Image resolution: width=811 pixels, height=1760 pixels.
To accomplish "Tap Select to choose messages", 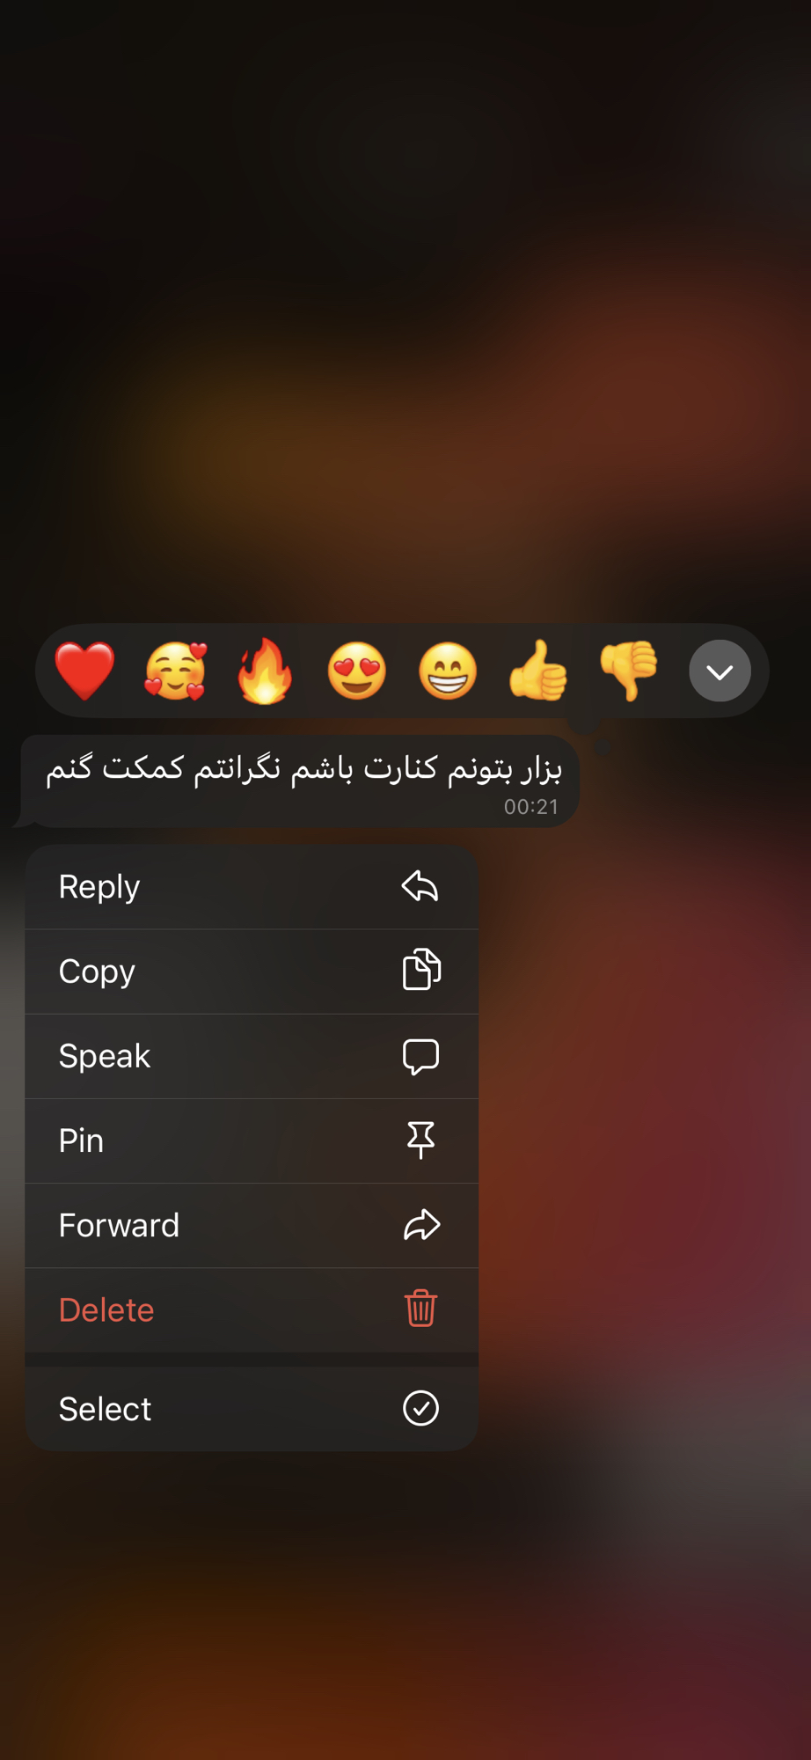I will [x=252, y=1409].
